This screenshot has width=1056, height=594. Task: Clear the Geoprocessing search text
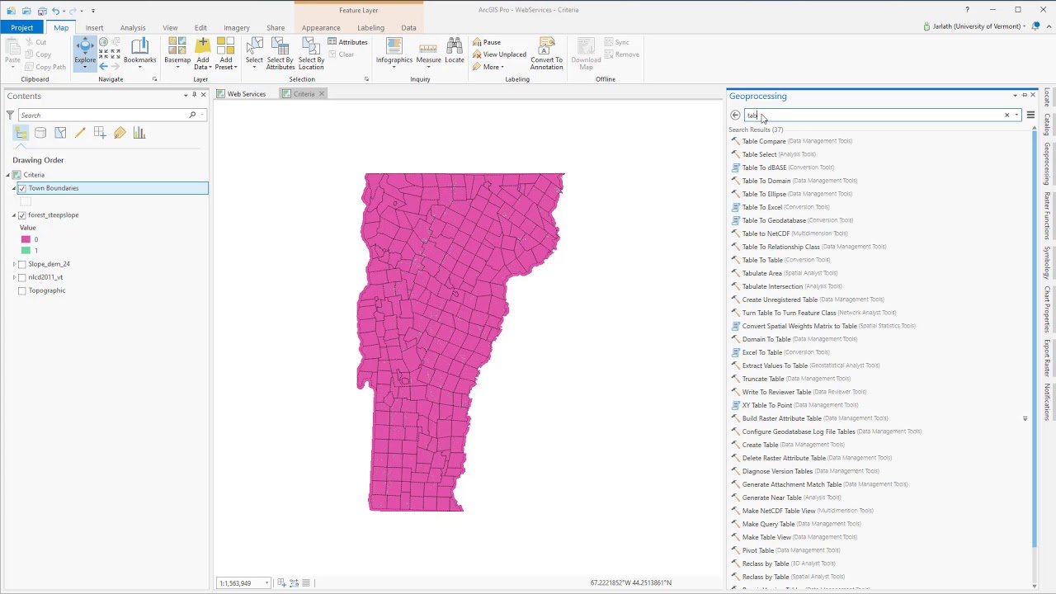pyautogui.click(x=1006, y=115)
